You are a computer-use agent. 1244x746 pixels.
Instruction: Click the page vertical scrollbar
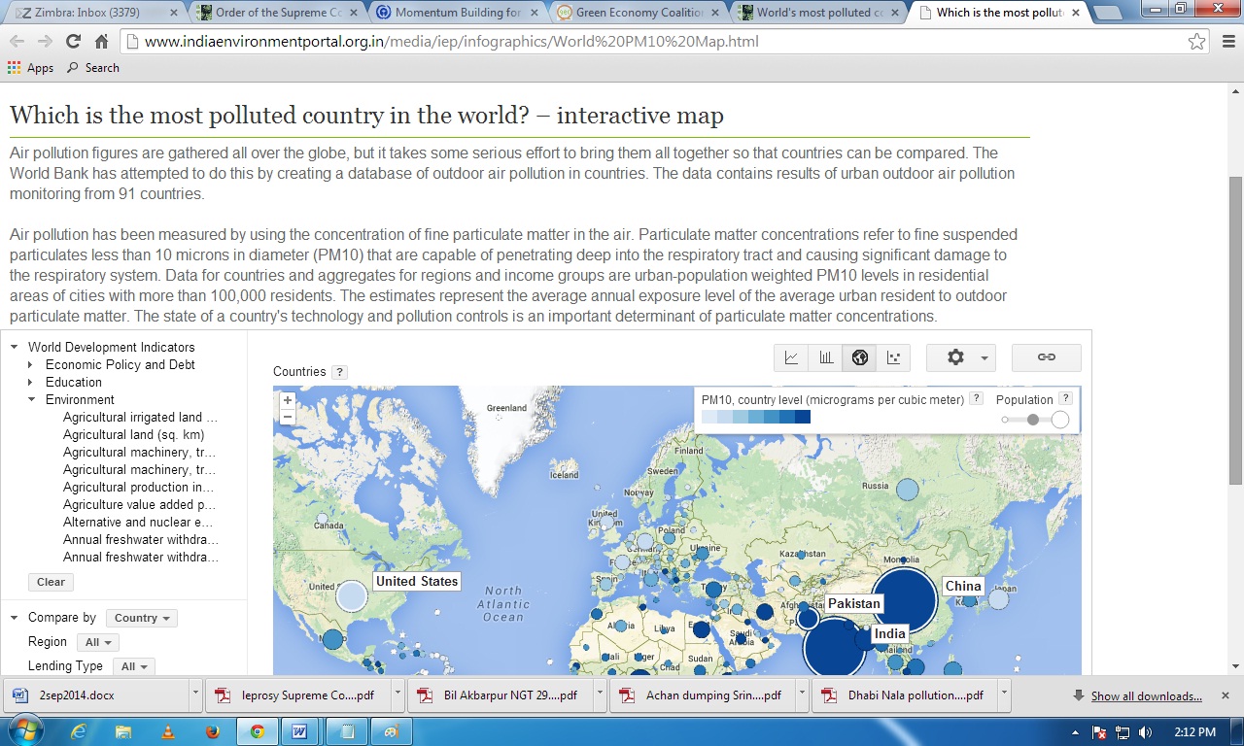tap(1235, 330)
